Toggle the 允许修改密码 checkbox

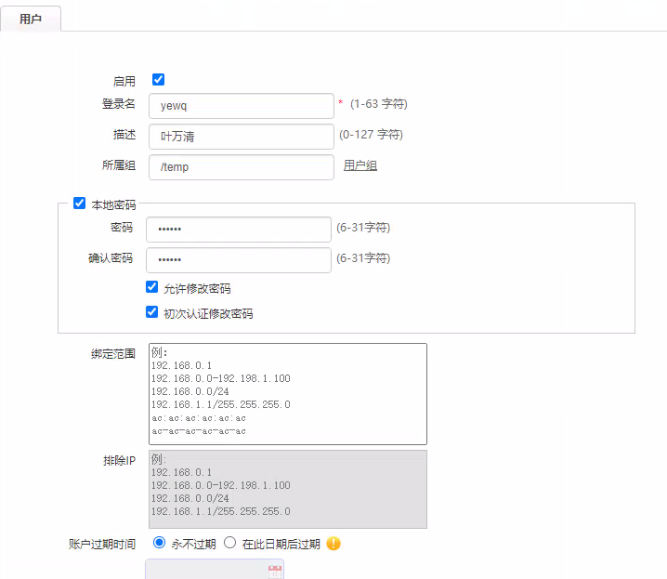point(152,288)
